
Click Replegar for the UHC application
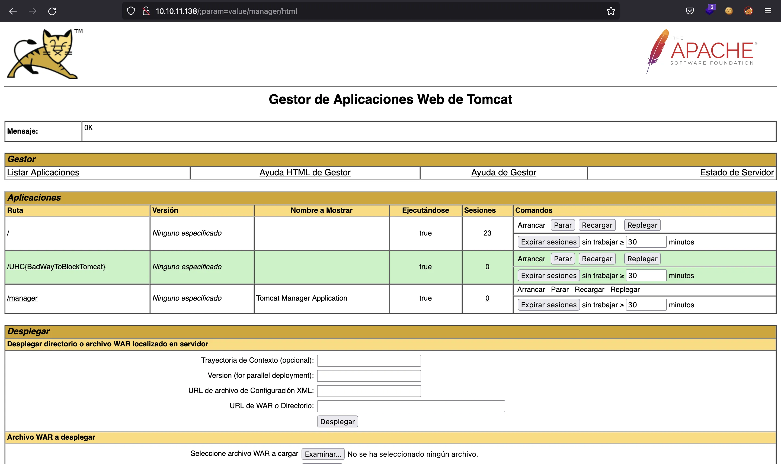(x=642, y=259)
